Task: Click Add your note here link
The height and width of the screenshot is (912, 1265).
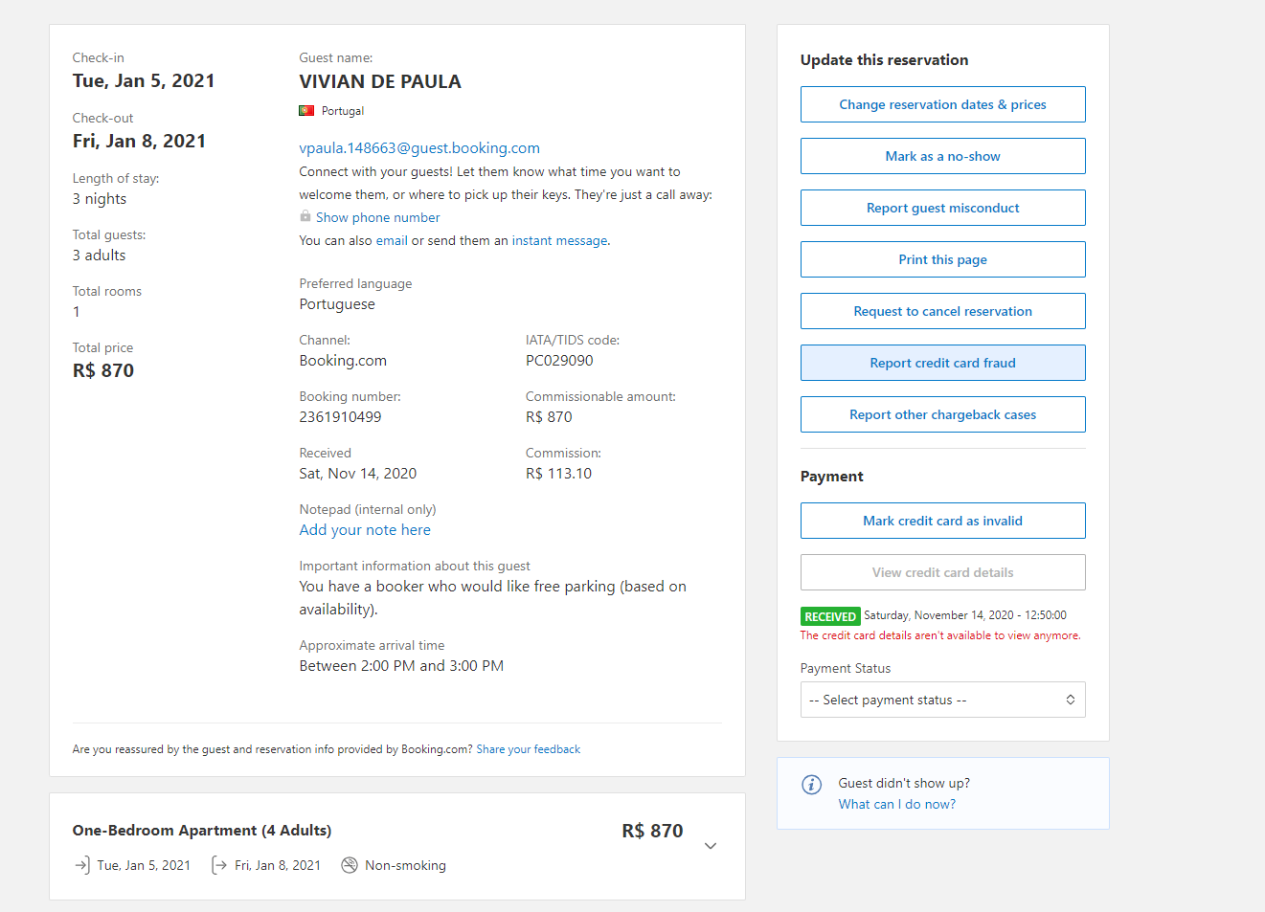Action: [365, 530]
